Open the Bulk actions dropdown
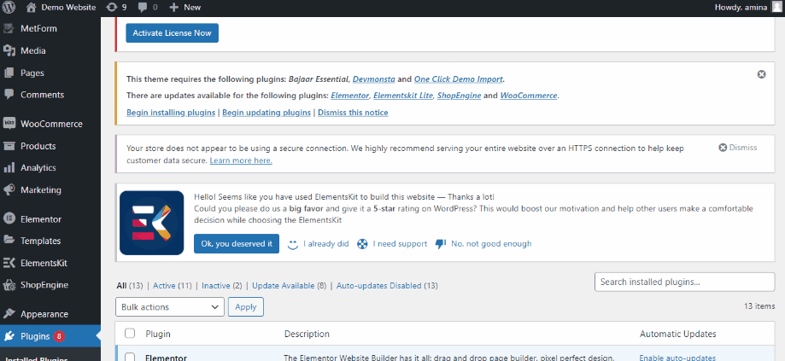The width and height of the screenshot is (785, 361). tap(170, 307)
